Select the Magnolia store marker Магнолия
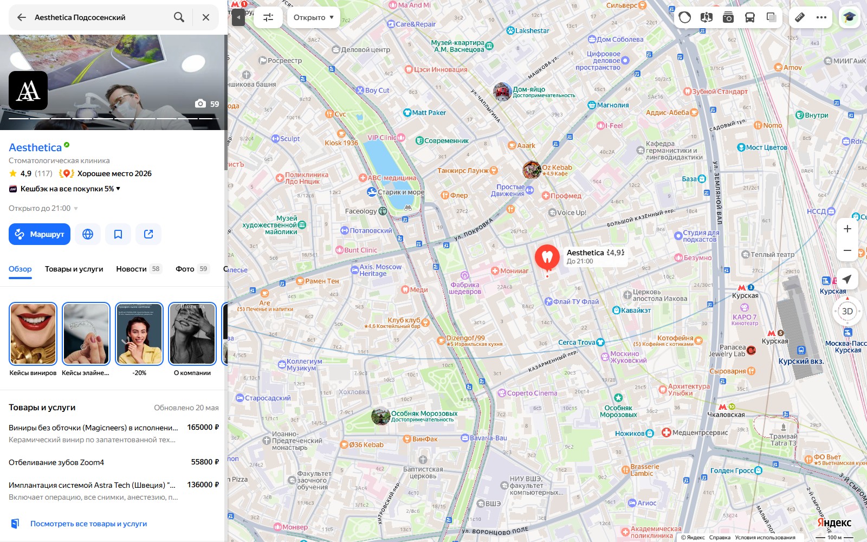This screenshot has width=867, height=542. pos(609,105)
